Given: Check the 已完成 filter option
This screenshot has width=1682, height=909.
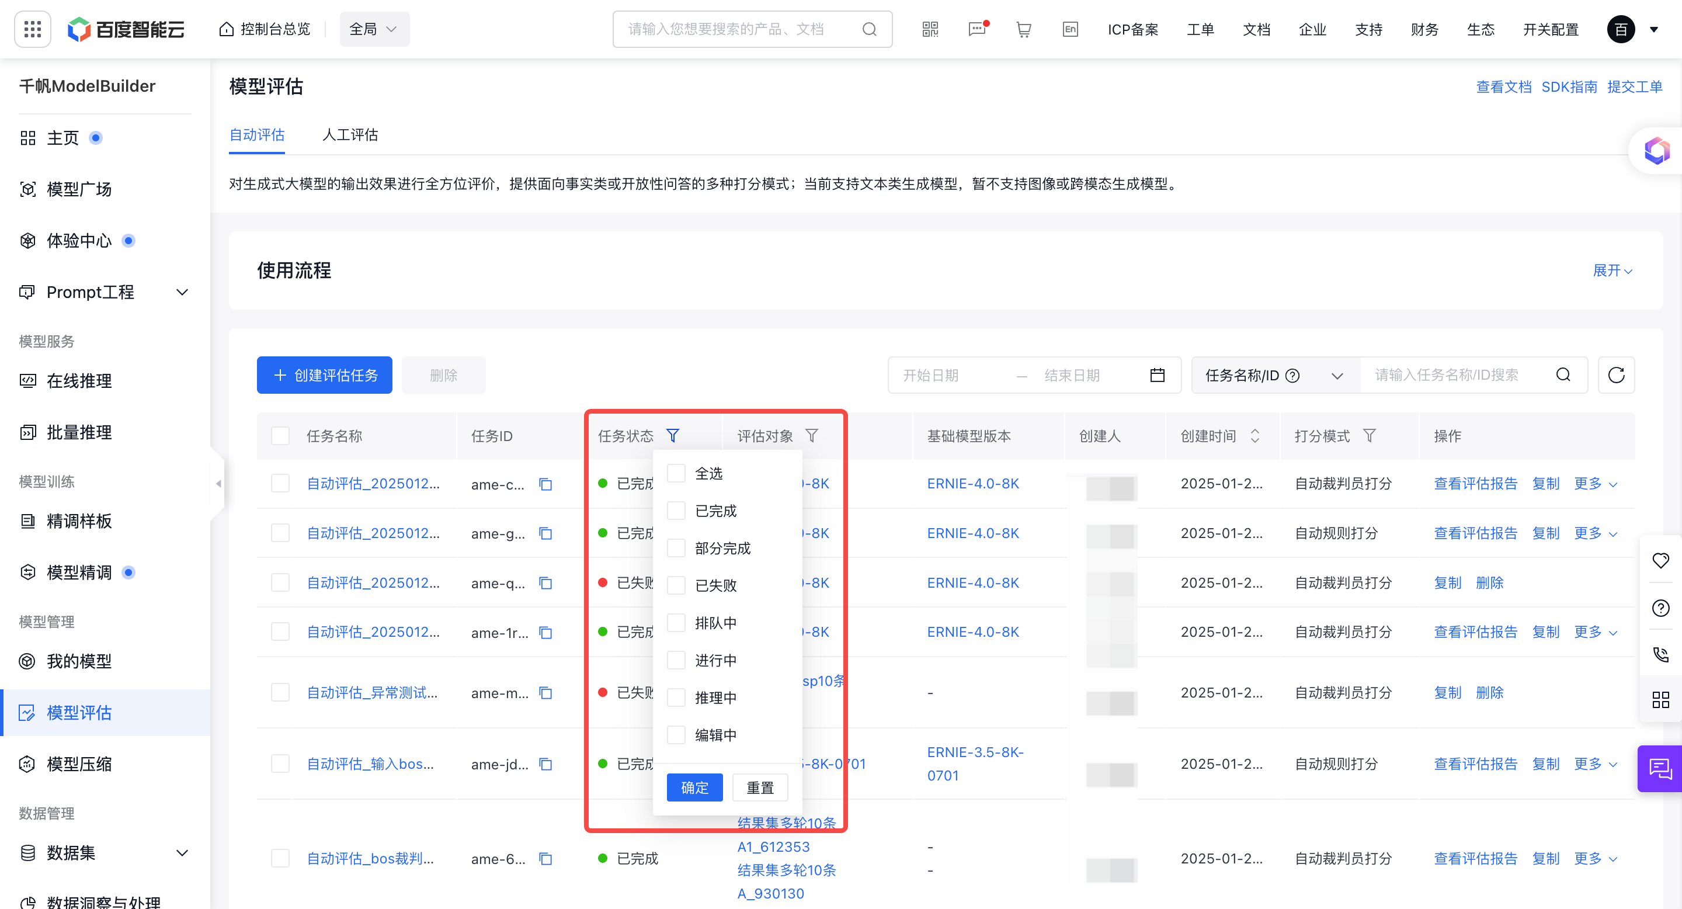Looking at the screenshot, I should click(676, 511).
